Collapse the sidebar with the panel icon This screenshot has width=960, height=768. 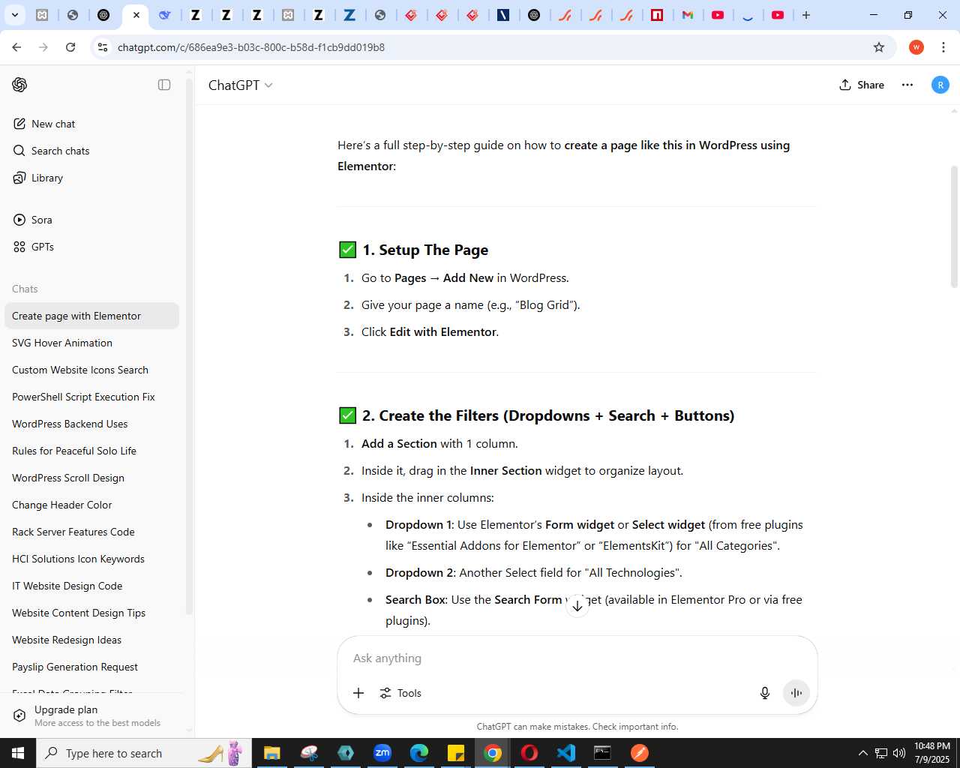point(164,85)
